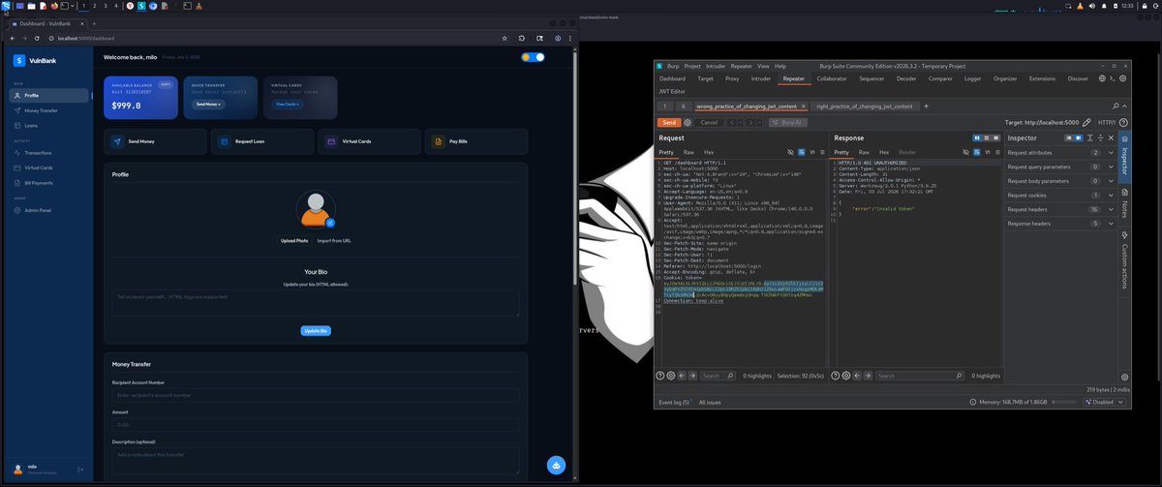Select right_practice_of_changing_jwt_content Repeater tab
1162x487 pixels.
[x=864, y=106]
